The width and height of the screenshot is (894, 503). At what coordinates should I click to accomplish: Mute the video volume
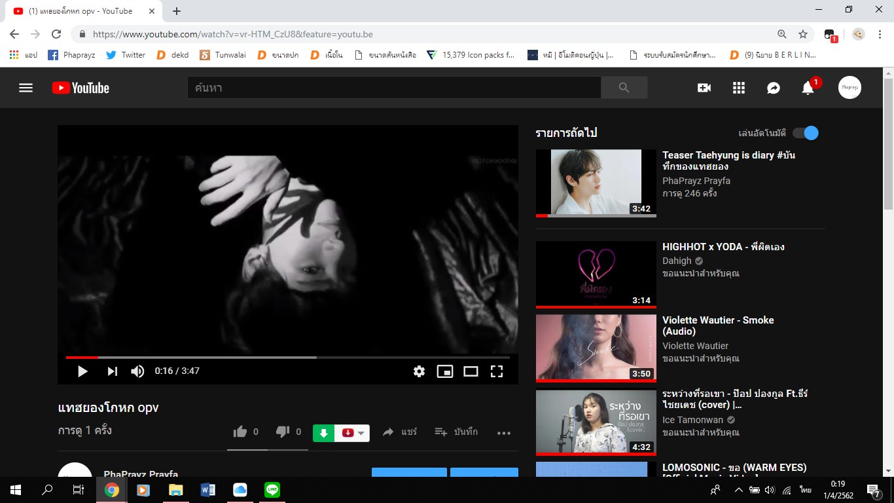tap(137, 371)
